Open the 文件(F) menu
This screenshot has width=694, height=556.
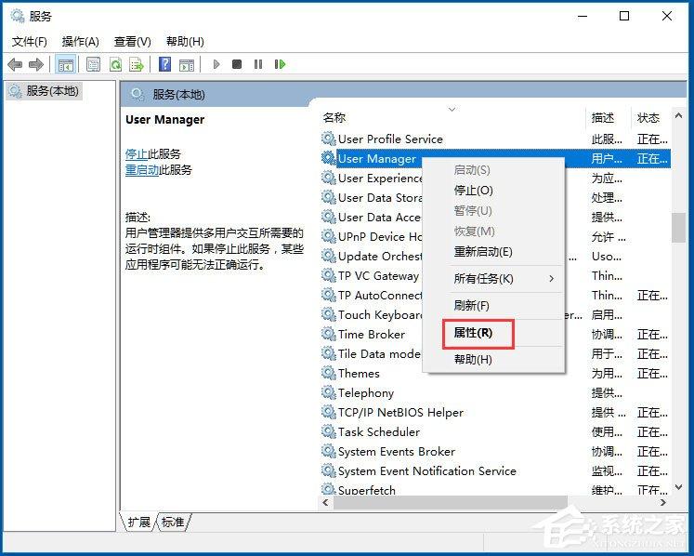point(29,42)
